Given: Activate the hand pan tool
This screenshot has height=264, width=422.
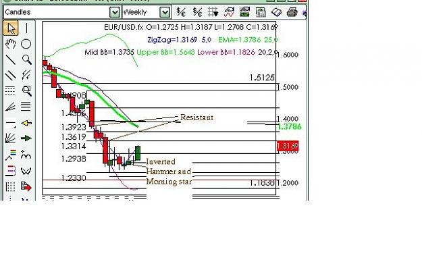Looking at the screenshot, I should [11, 44].
